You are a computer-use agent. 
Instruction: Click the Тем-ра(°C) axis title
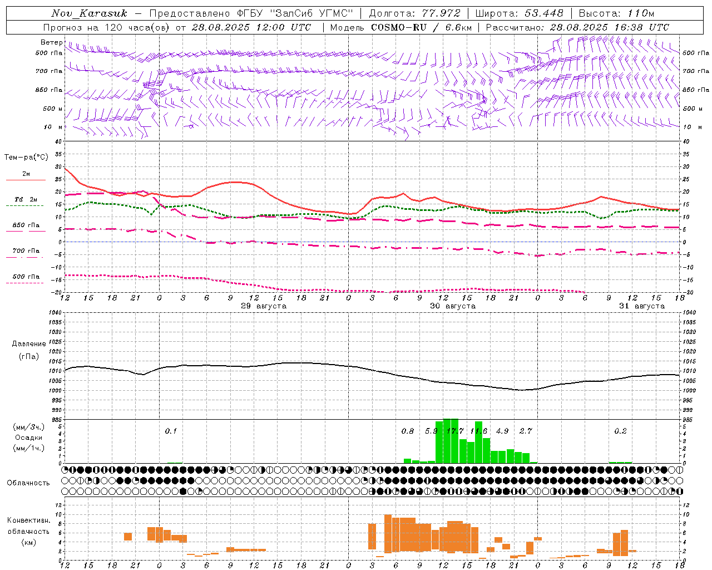tap(26, 158)
